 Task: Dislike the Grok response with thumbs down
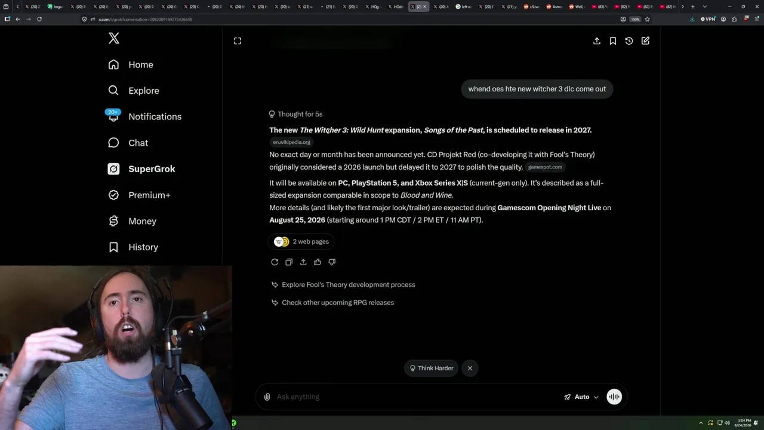click(x=332, y=262)
